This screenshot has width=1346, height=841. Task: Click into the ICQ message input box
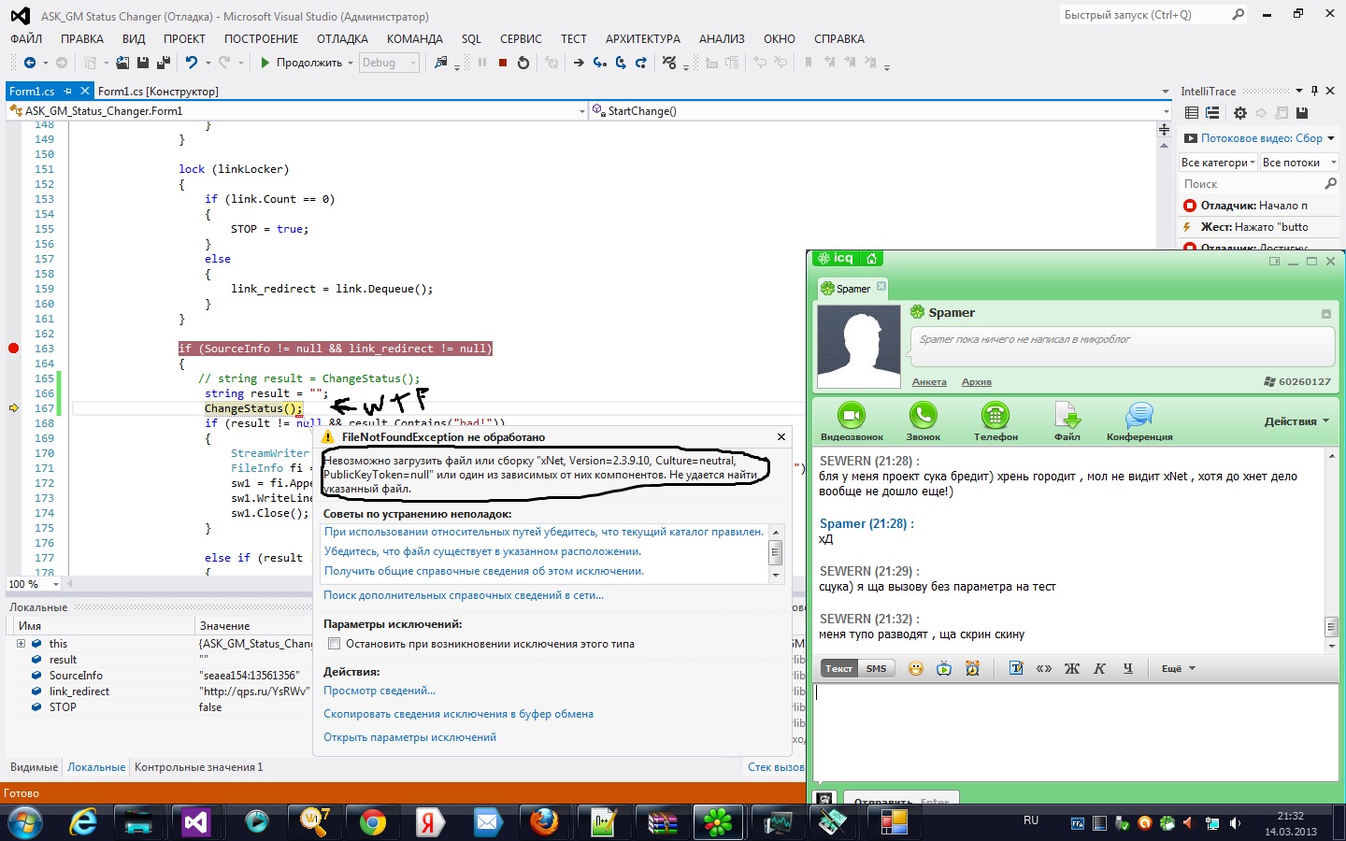(x=1075, y=732)
